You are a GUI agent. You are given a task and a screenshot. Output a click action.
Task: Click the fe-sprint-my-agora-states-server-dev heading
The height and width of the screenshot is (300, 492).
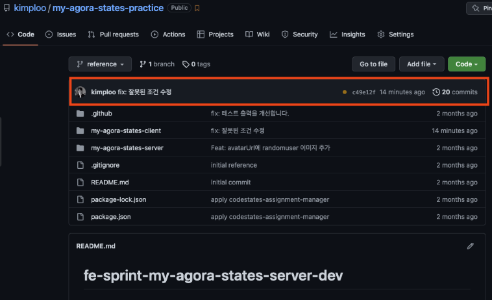click(x=213, y=275)
